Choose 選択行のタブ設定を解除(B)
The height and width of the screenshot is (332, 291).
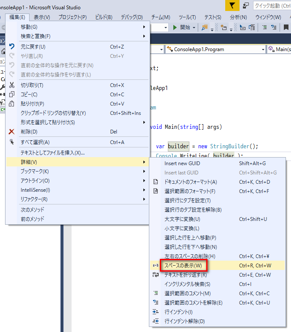217,210
